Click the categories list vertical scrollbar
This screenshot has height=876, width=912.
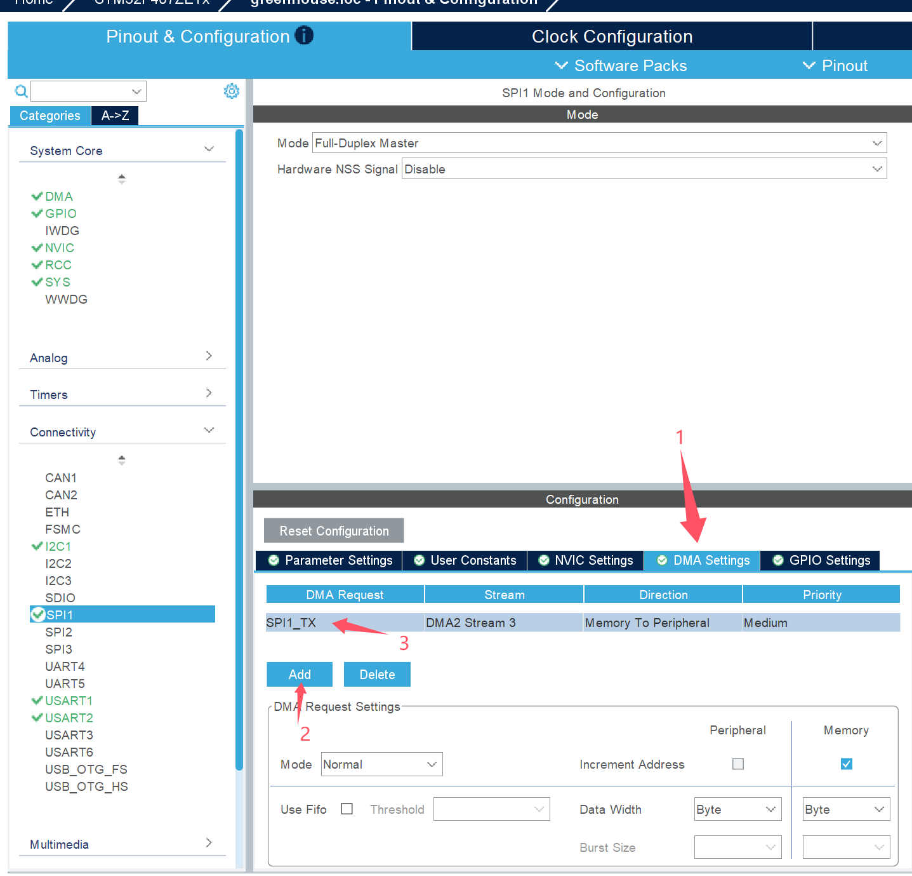coord(239,445)
